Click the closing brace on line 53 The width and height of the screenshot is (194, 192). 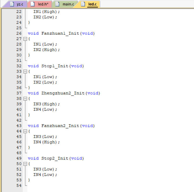[x=29, y=180]
